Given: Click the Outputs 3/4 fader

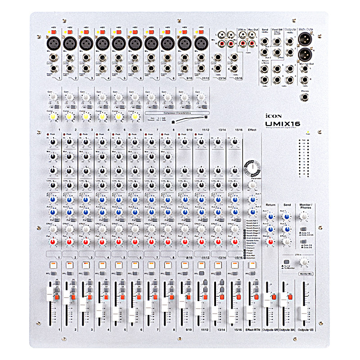Looking at the screenshot, I should [x=283, y=300].
